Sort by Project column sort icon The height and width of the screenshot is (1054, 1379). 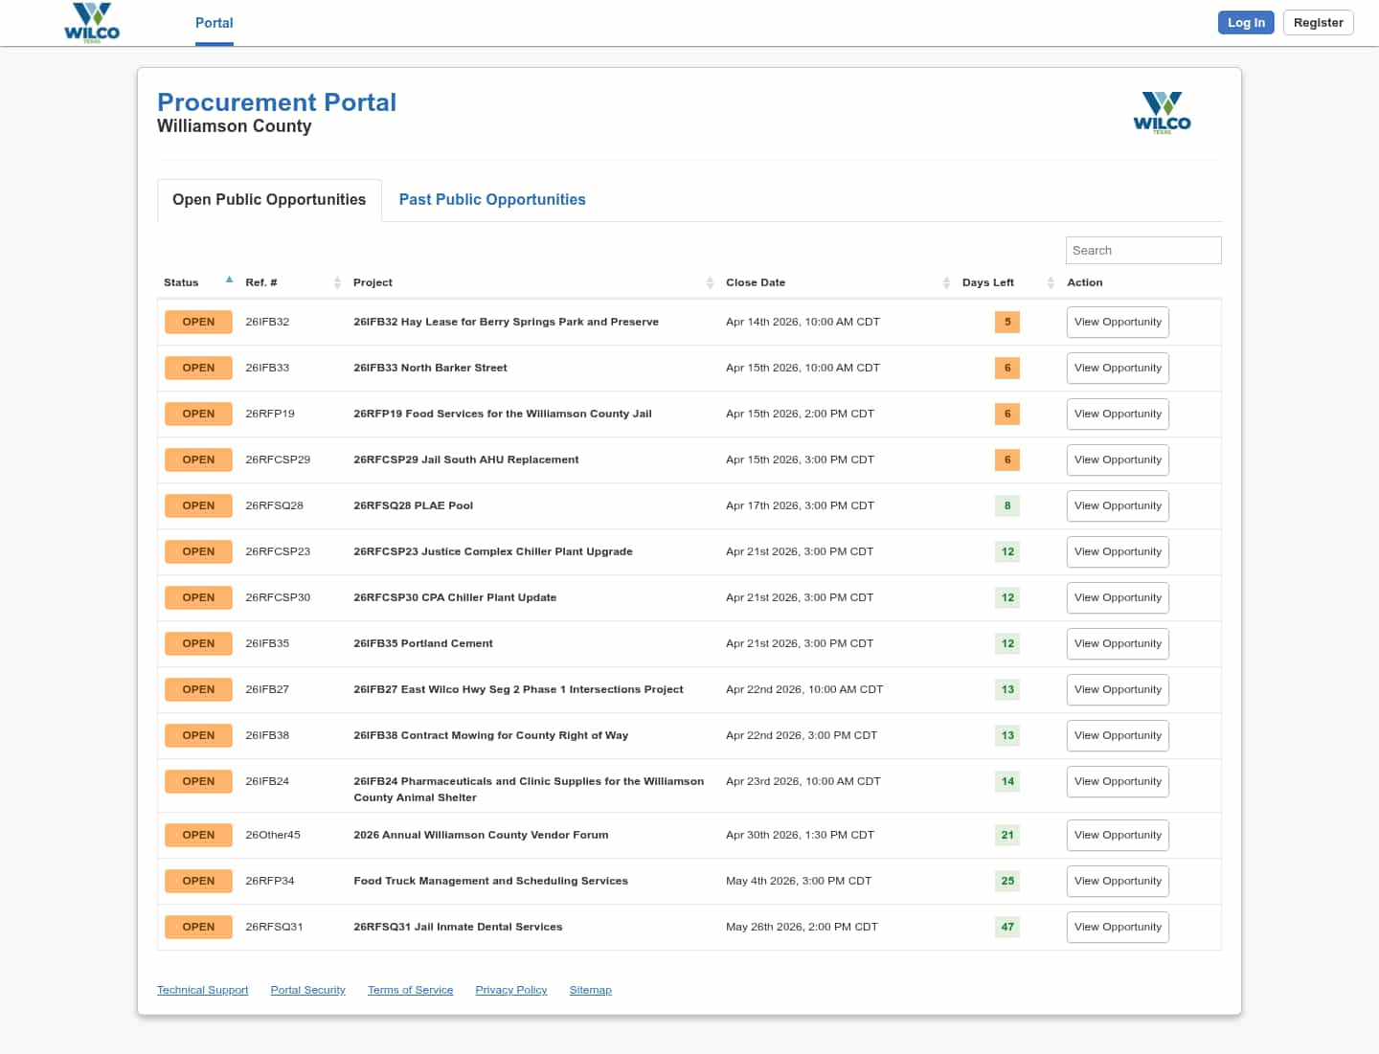710,282
